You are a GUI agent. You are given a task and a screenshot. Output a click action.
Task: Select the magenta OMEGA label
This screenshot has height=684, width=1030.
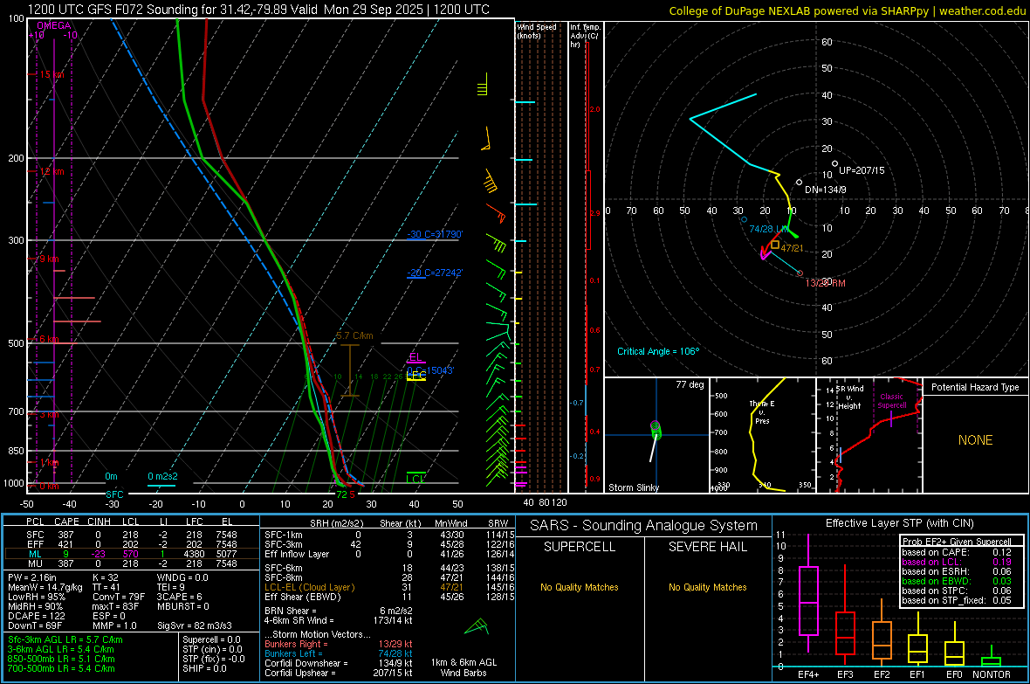click(x=54, y=25)
